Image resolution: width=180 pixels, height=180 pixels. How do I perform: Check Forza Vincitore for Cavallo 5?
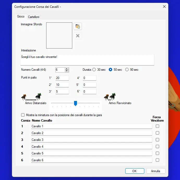click(x=157, y=153)
